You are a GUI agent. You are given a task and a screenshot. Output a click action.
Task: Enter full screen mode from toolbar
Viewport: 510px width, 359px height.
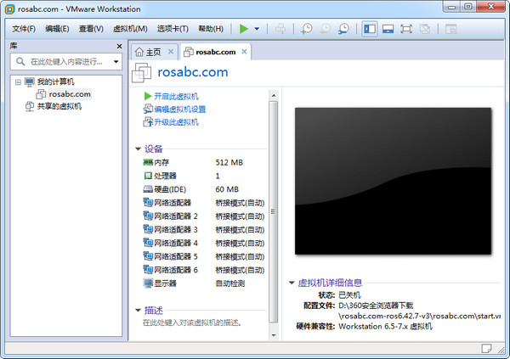tap(406, 29)
